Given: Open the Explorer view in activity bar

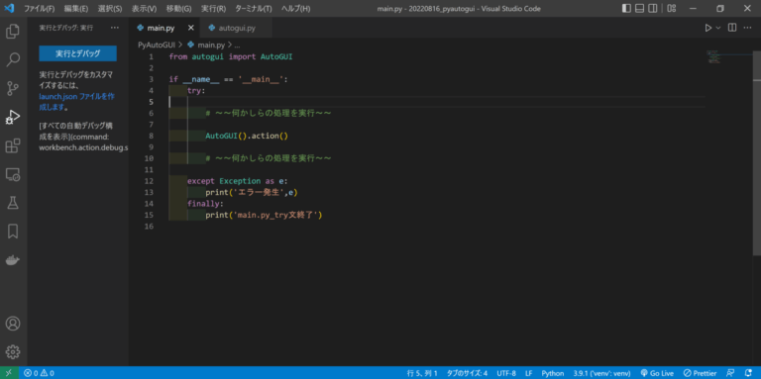Looking at the screenshot, I should pos(13,32).
